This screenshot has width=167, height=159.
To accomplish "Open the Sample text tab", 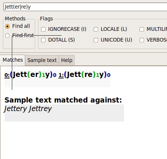I will click(42, 61).
